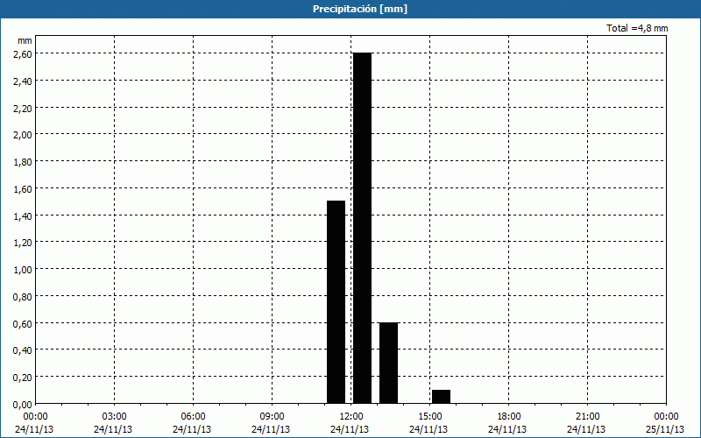The width and height of the screenshot is (701, 438).
Task: Click the 09:00 time label
Action: coord(273,417)
